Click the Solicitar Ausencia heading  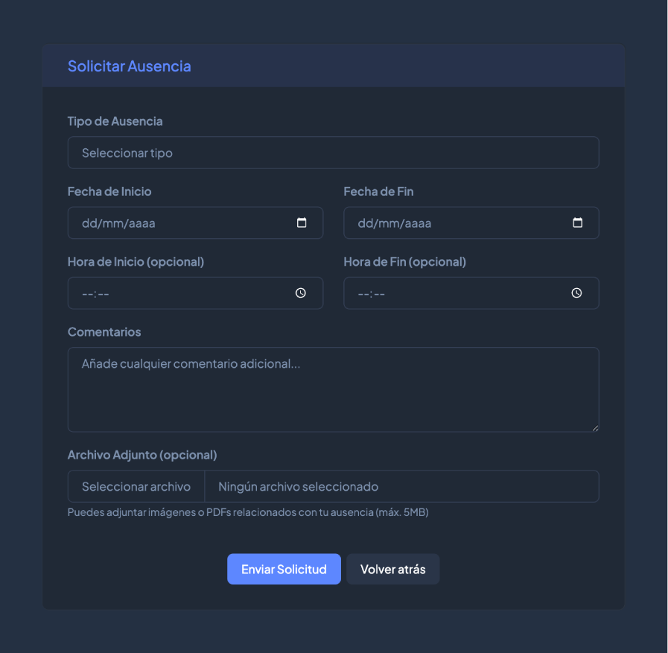click(129, 66)
